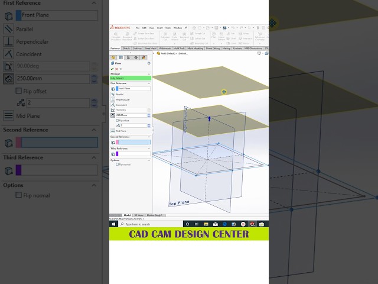Expand the flyout tree arrow beside part name

coord(154,53)
